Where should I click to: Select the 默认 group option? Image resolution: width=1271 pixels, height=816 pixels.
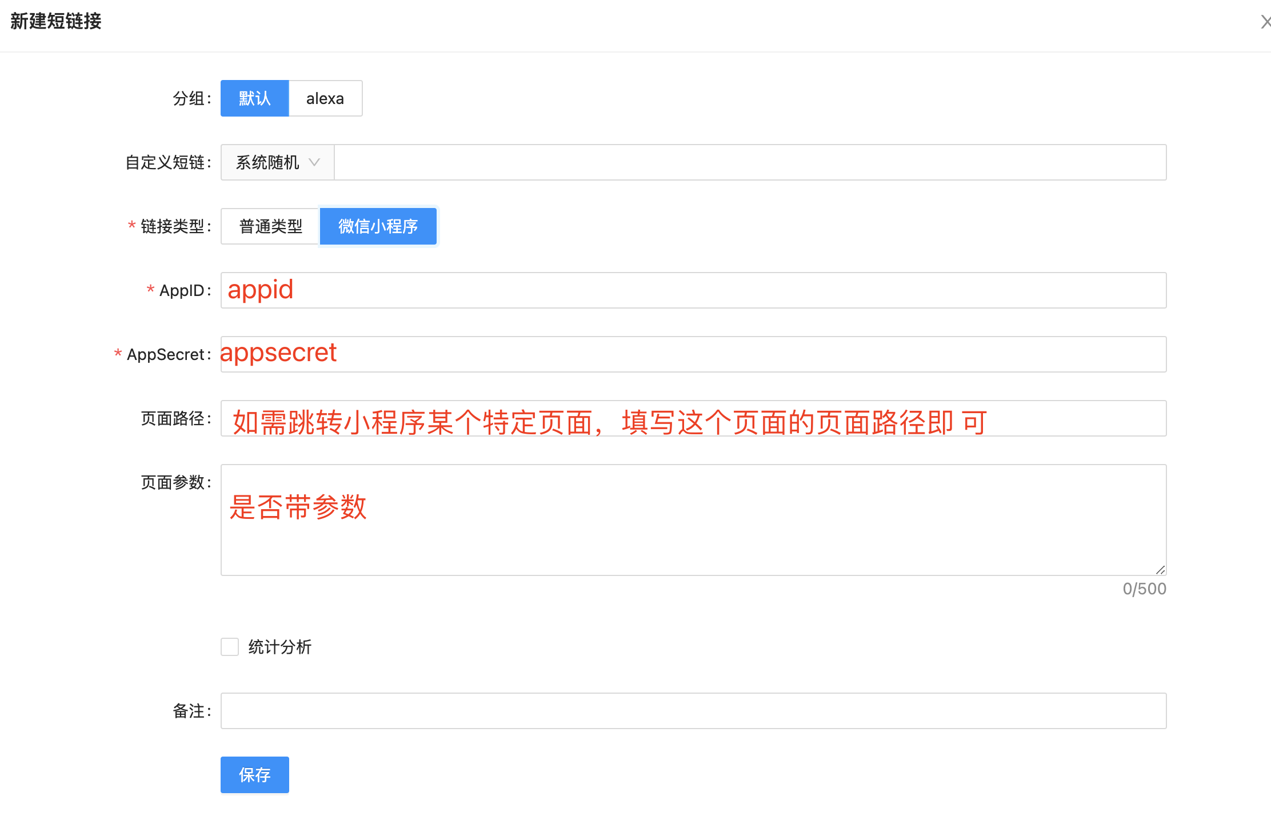tap(255, 98)
